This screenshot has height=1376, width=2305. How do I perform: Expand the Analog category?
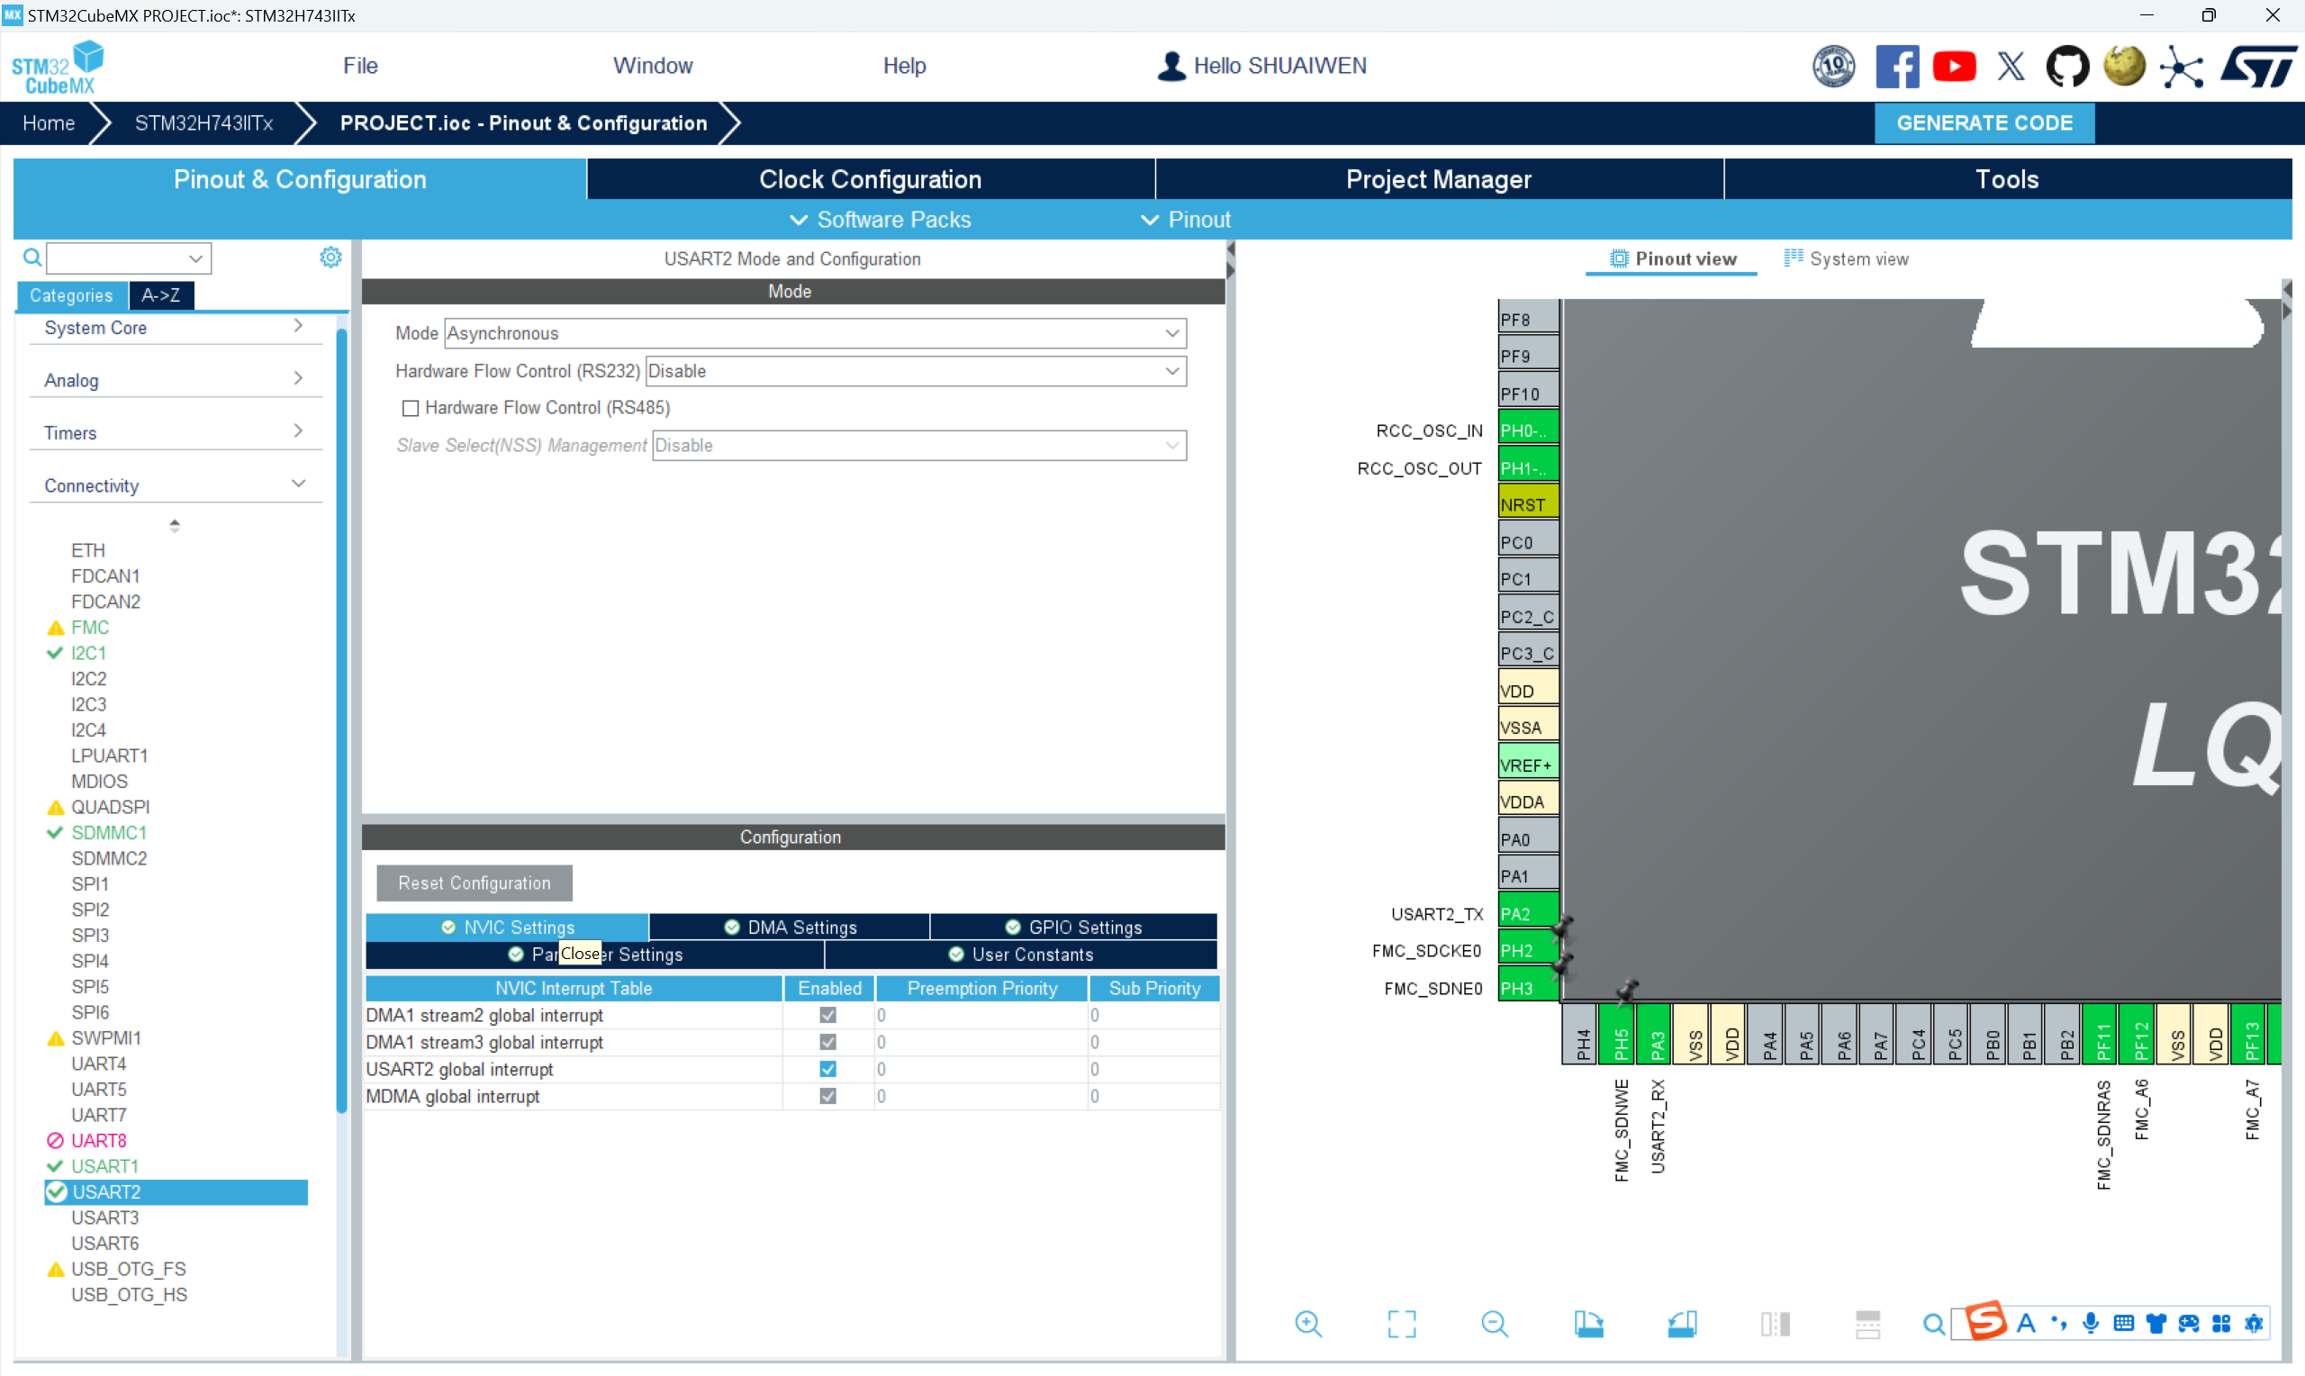tap(176, 380)
